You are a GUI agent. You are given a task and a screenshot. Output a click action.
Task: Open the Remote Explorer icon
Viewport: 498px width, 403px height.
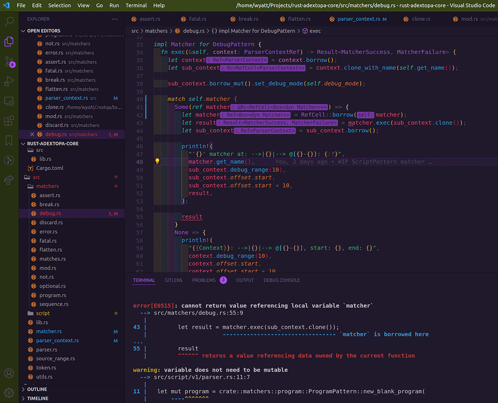coord(9,101)
